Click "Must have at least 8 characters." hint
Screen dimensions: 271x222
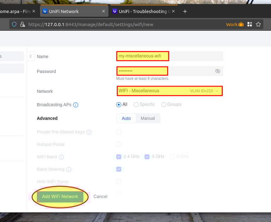pos(143,78)
